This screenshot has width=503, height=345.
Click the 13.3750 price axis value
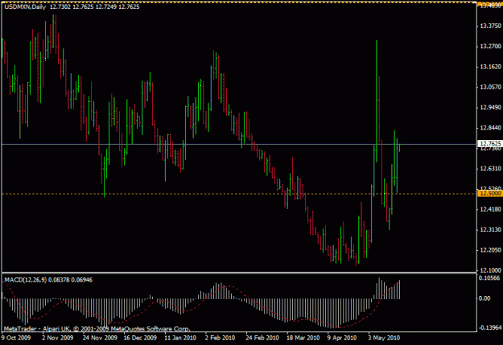[x=490, y=26]
